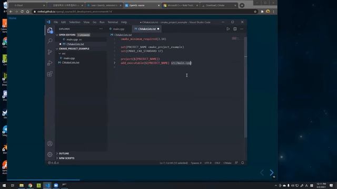Click errors and warnings count in status bar

(x=53, y=163)
